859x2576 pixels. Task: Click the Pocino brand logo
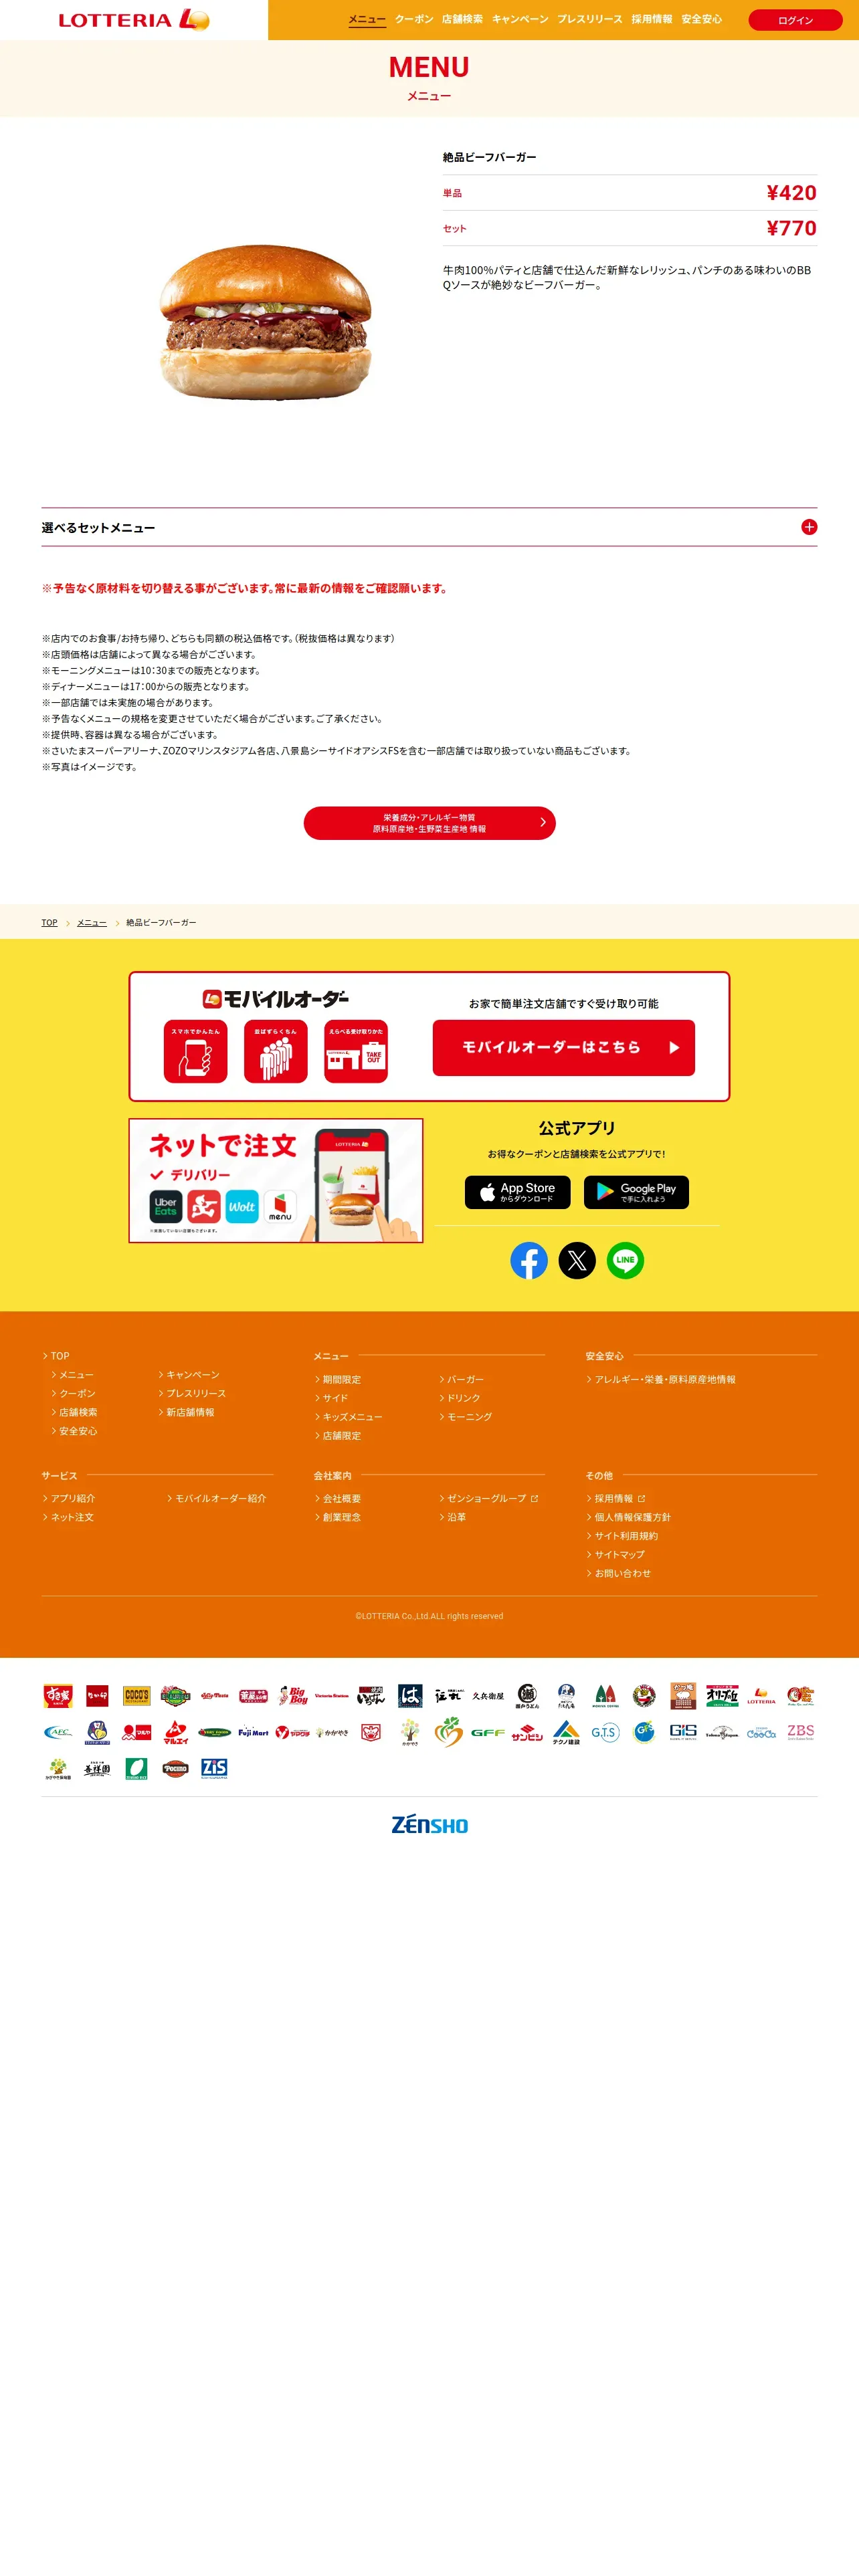[x=175, y=1768]
